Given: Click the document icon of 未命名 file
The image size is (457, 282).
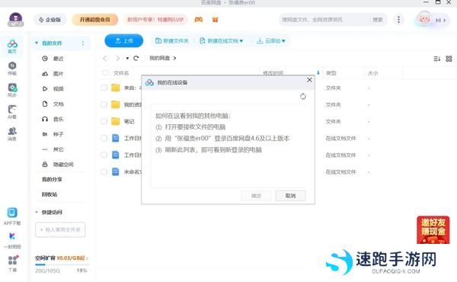Looking at the screenshot, I should pyautogui.click(x=116, y=171).
